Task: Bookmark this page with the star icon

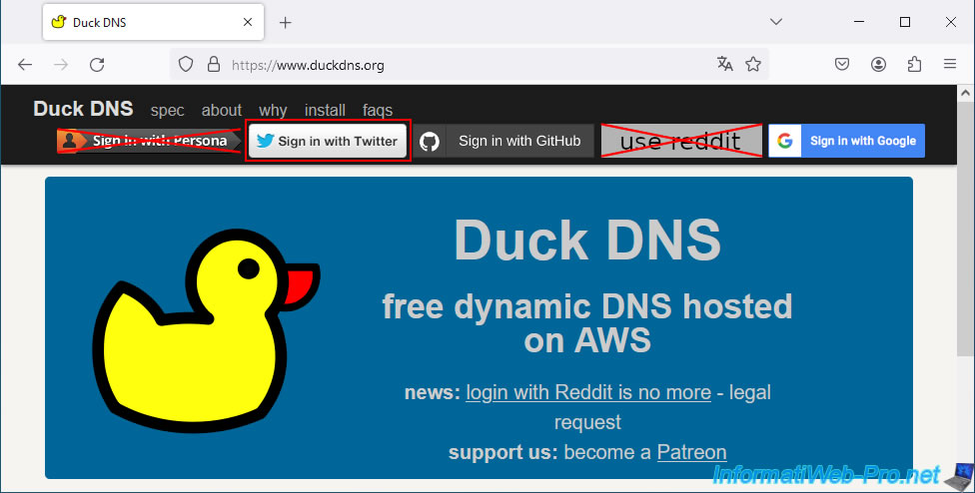Action: pyautogui.click(x=753, y=65)
